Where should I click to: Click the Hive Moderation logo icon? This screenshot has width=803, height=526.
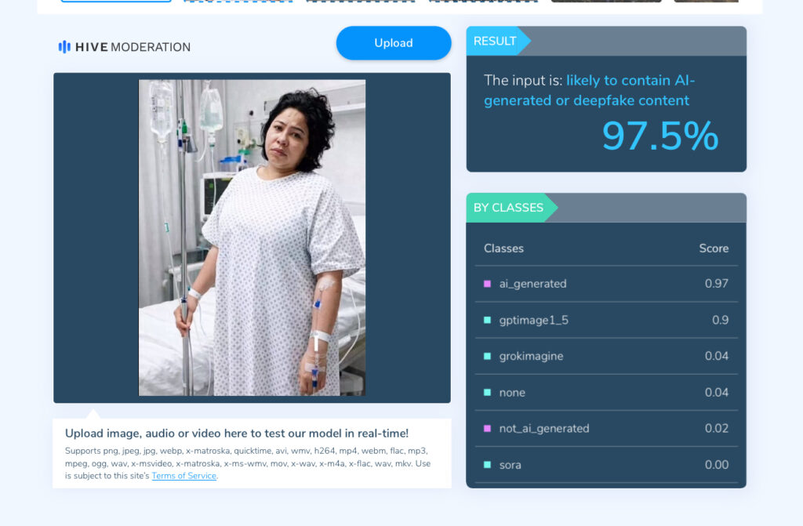(64, 47)
